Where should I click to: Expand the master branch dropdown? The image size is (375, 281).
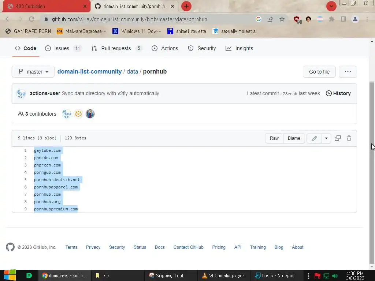click(x=33, y=72)
